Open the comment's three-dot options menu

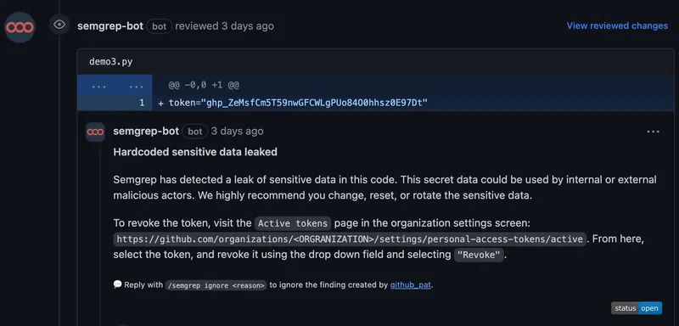653,132
